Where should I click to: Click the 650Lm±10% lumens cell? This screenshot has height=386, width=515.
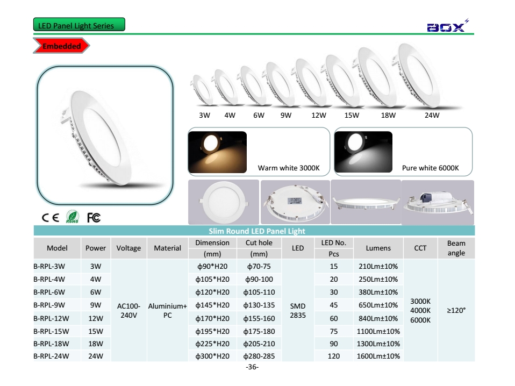coord(378,305)
